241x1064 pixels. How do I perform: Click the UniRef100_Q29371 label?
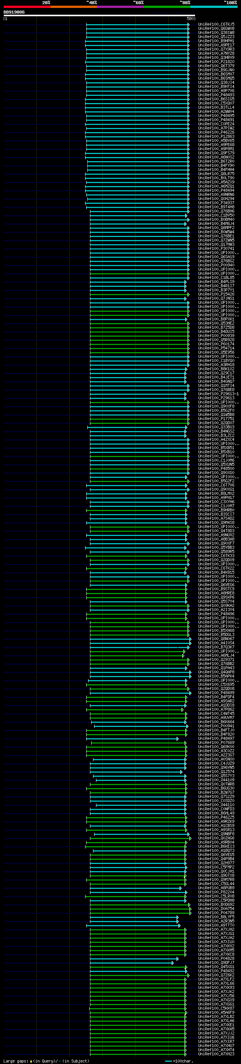pyautogui.click(x=216, y=660)
